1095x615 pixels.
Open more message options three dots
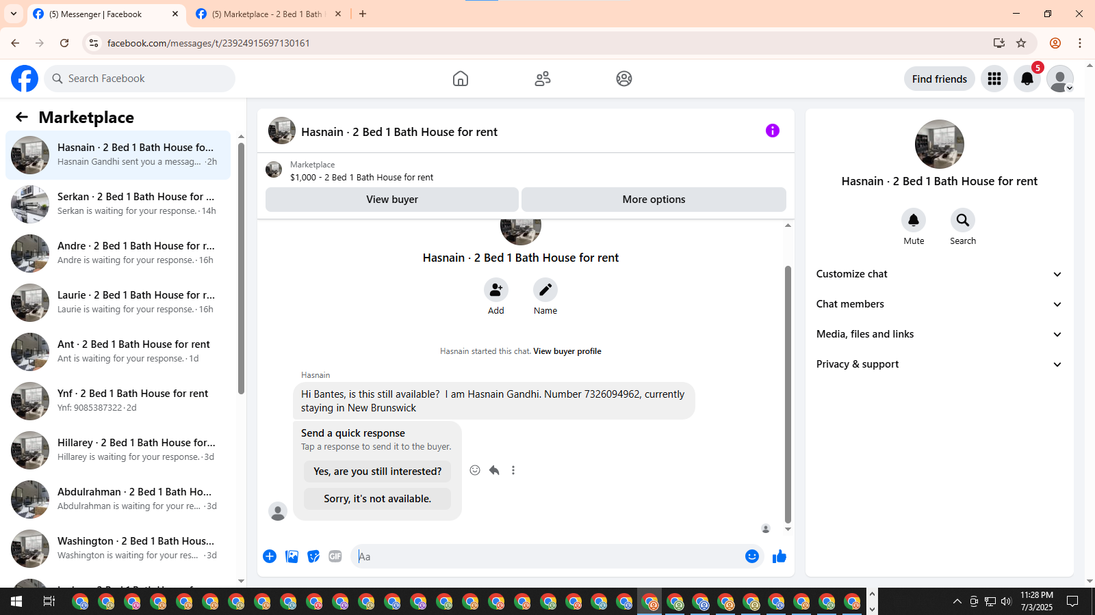513,470
